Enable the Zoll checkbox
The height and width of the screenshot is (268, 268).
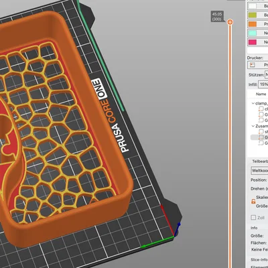pyautogui.click(x=253, y=217)
